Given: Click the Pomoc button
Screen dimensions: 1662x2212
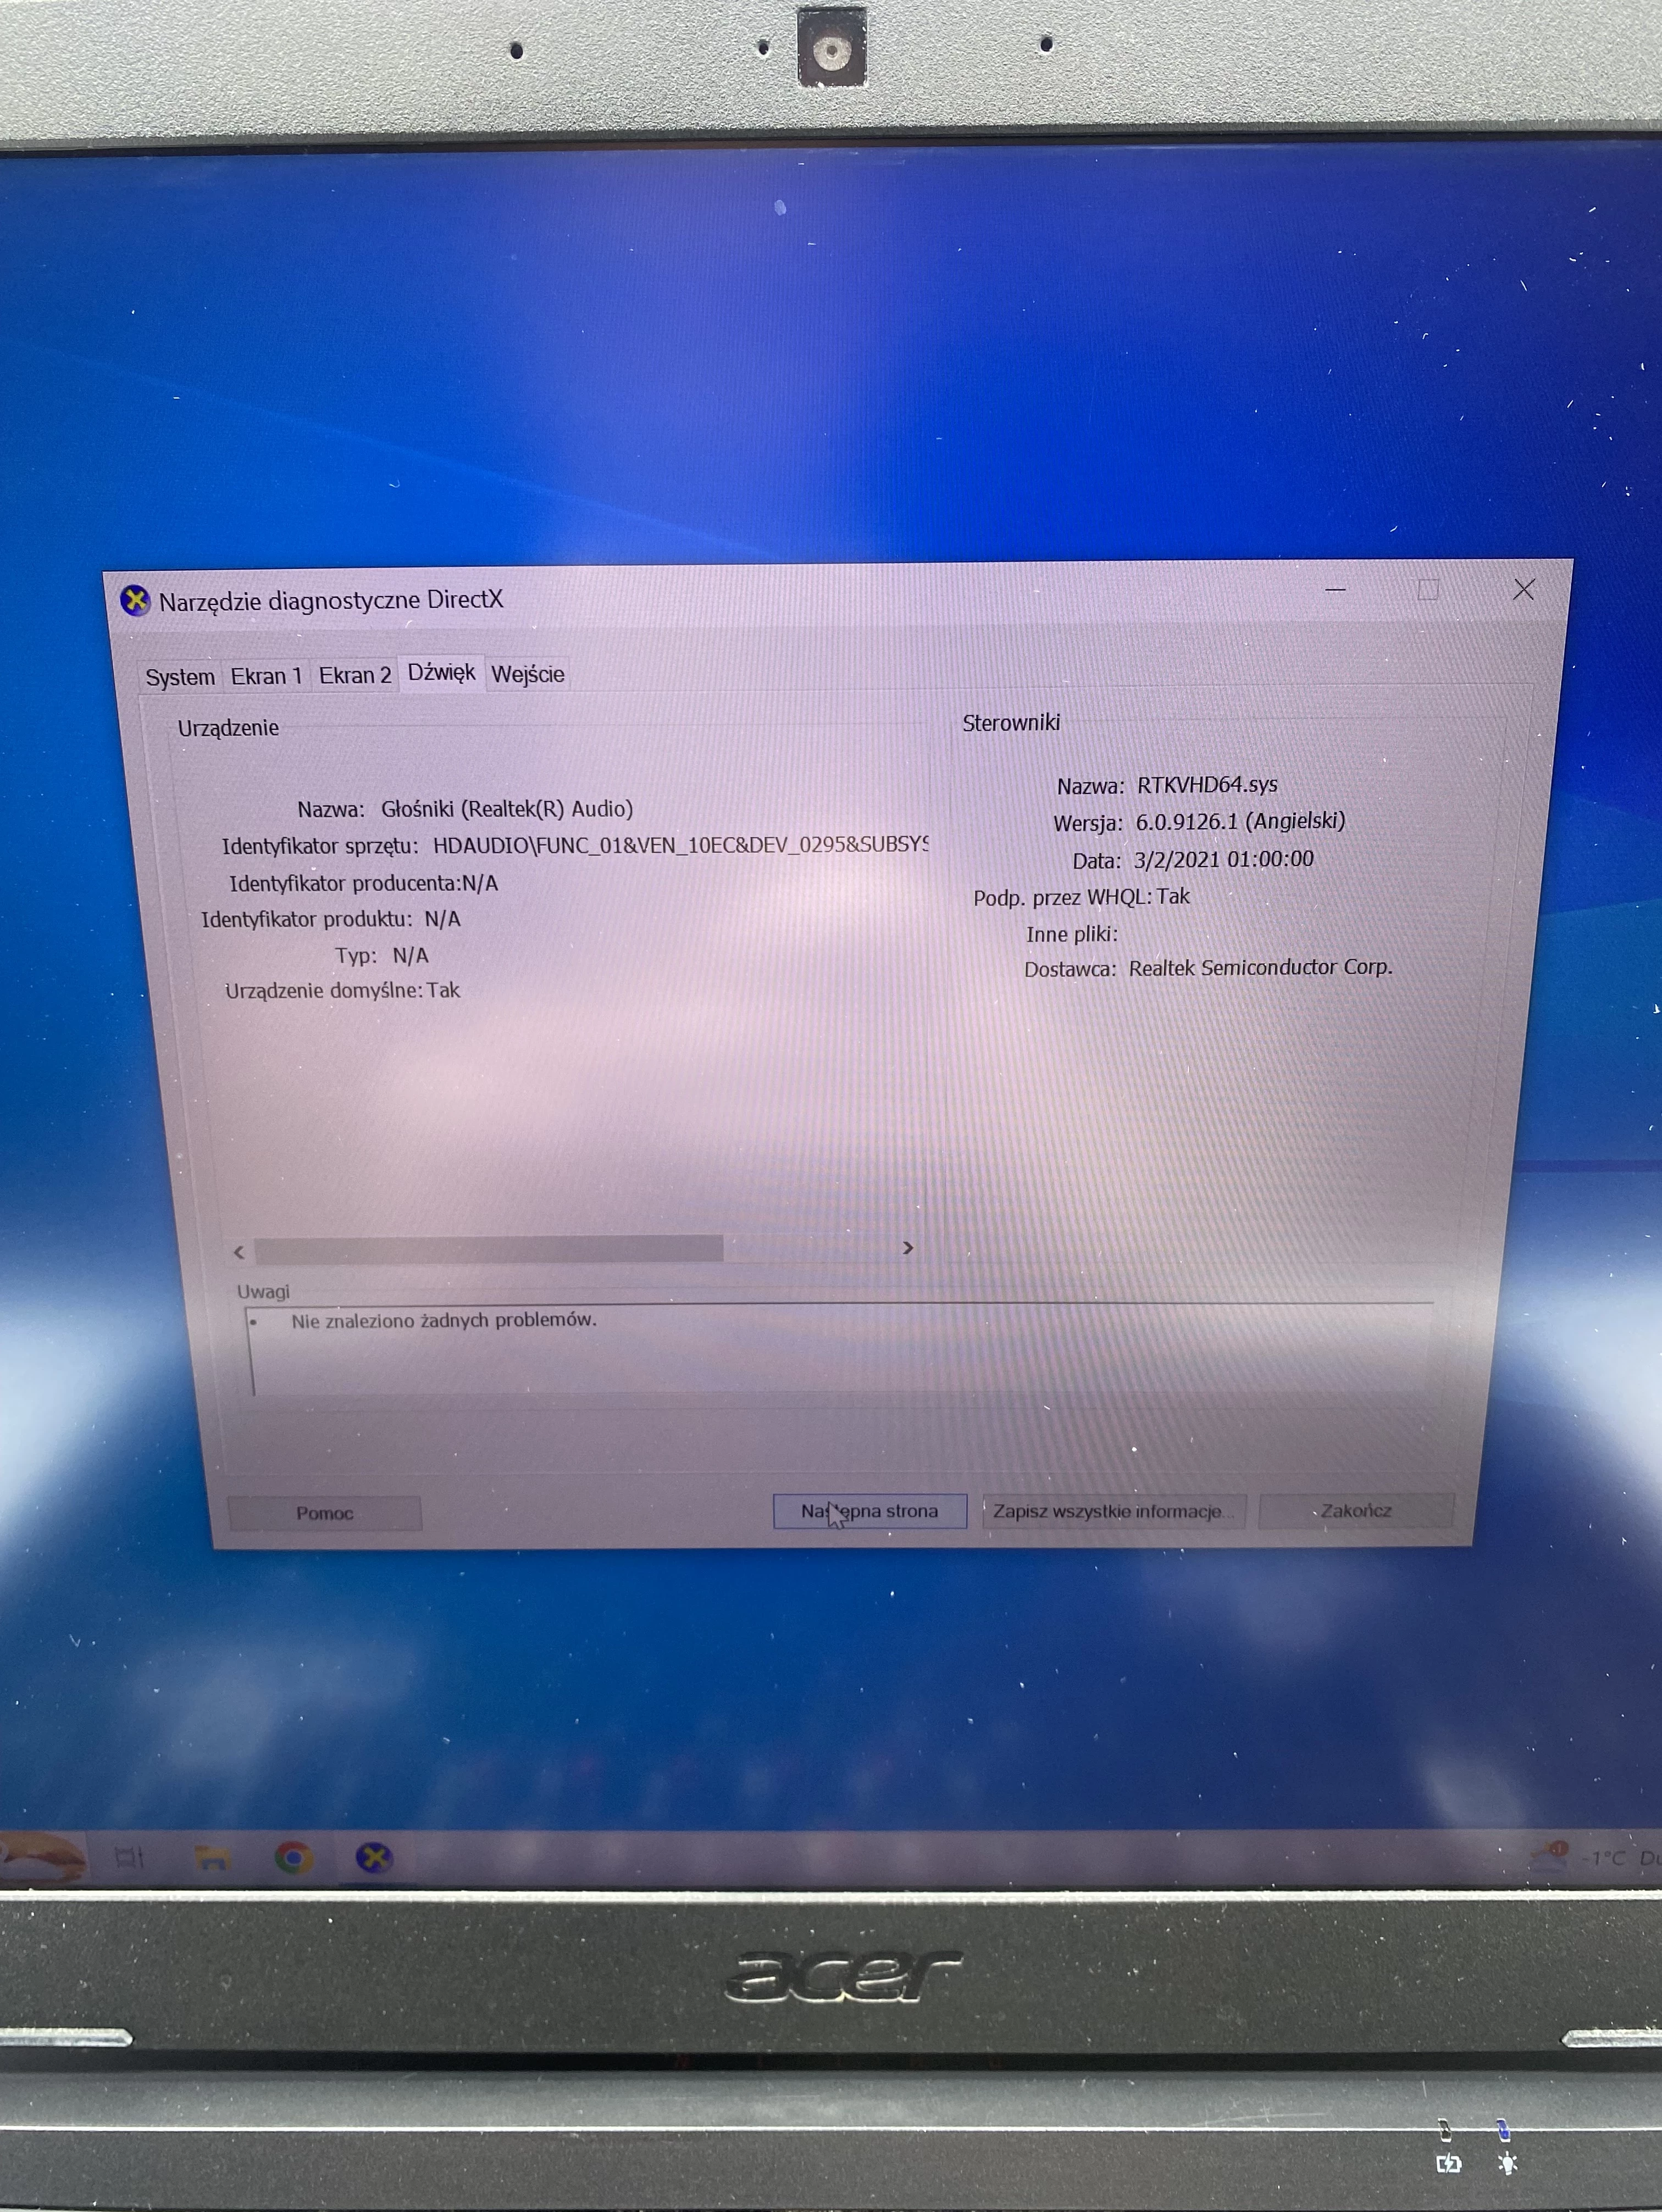Looking at the screenshot, I should (x=324, y=1513).
